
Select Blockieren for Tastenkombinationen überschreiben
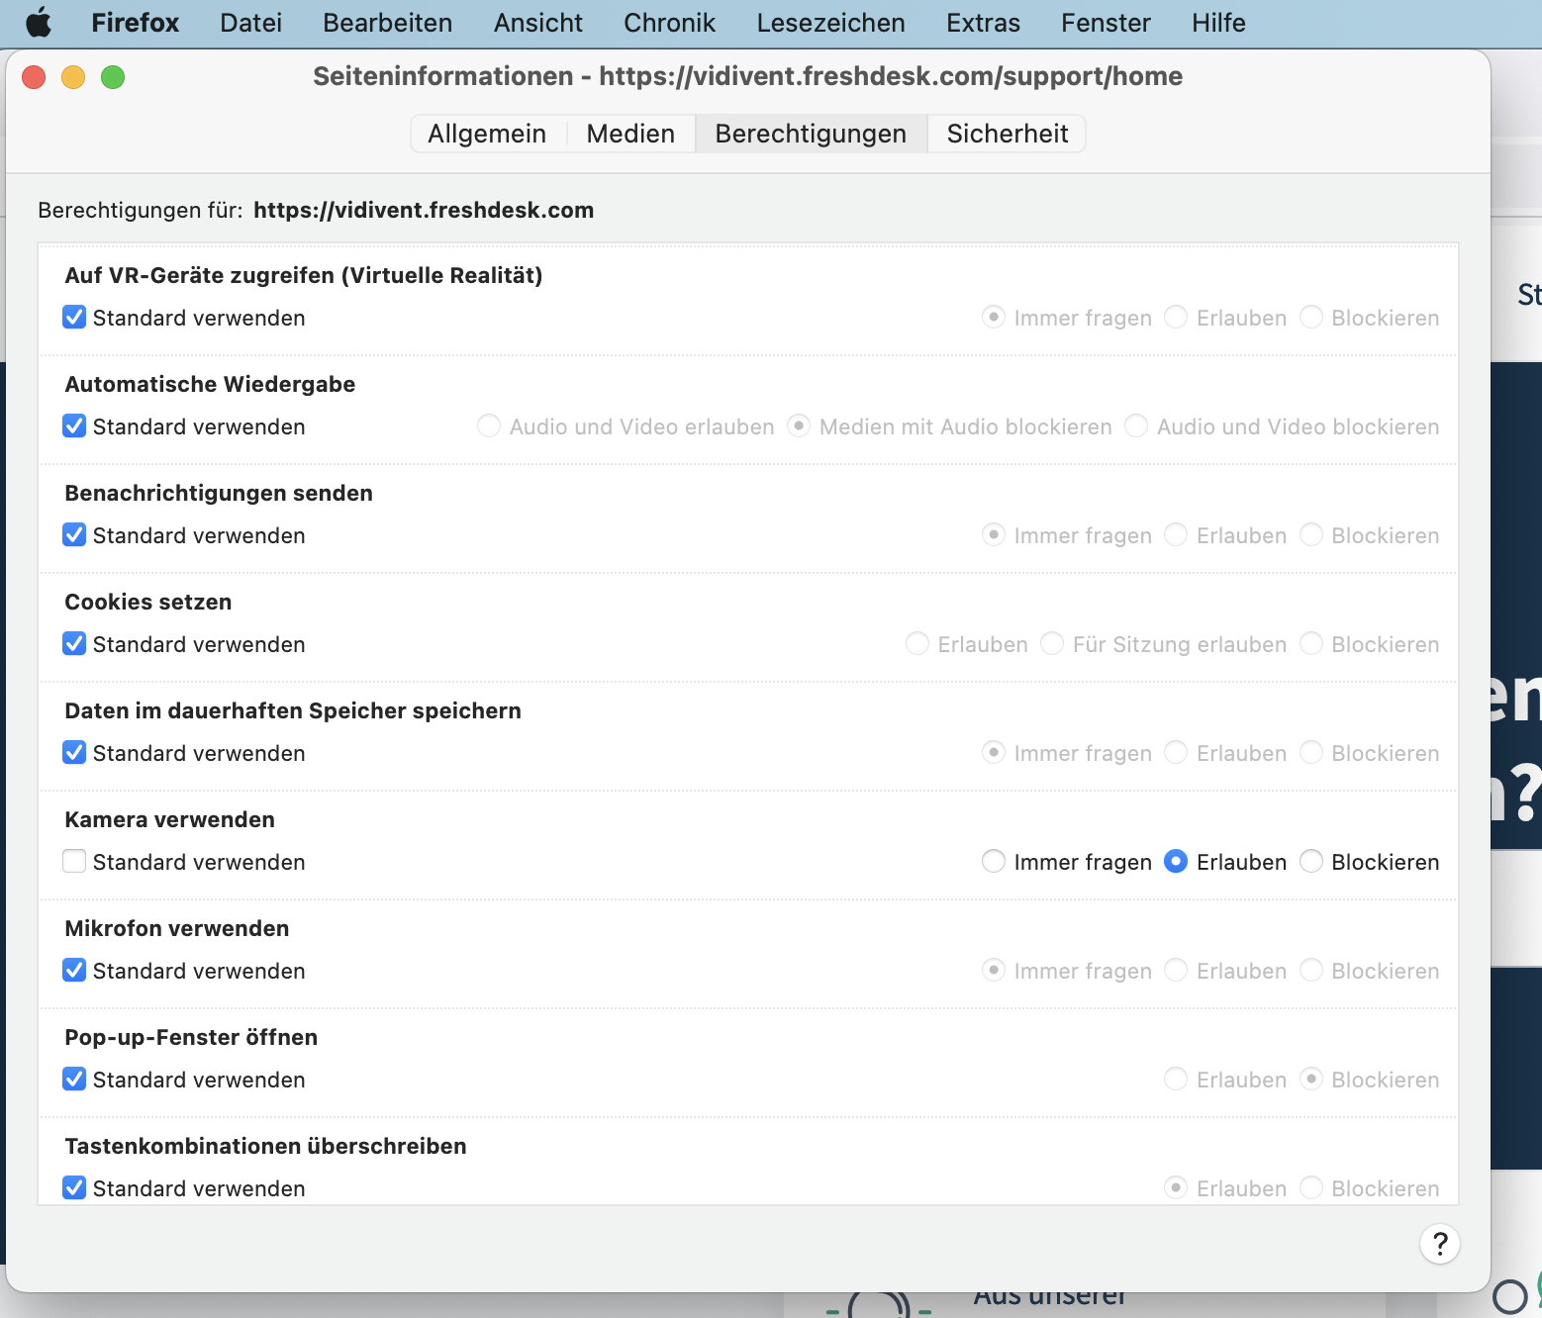[x=1311, y=1187]
